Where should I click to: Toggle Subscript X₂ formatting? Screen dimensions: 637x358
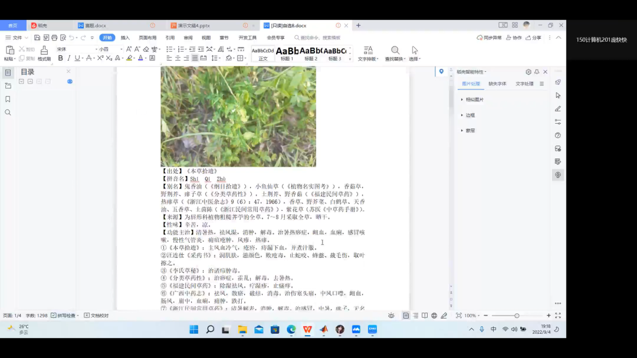pyautogui.click(x=109, y=58)
